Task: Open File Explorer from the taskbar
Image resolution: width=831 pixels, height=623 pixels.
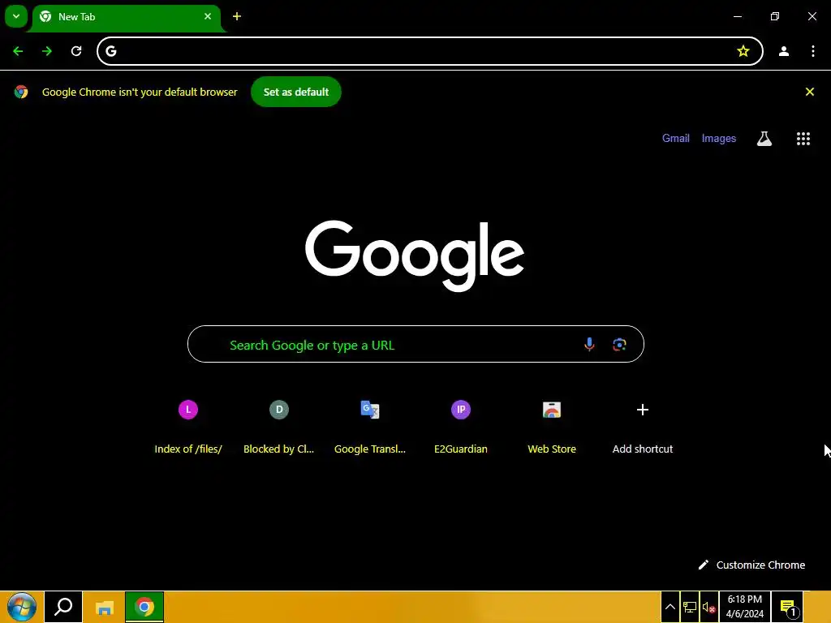Action: (x=105, y=607)
